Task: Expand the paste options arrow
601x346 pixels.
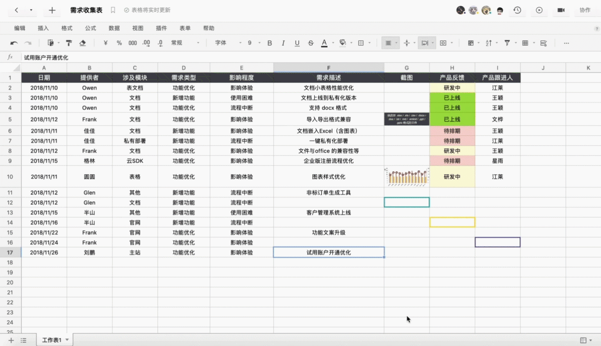Action: (x=59, y=43)
